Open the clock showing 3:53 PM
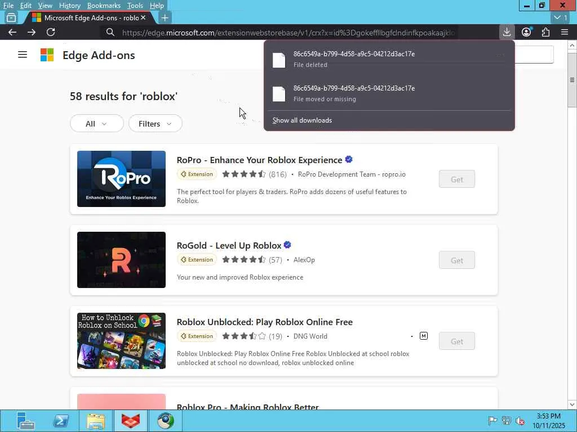Viewport: 577px width, 432px height. [549, 421]
